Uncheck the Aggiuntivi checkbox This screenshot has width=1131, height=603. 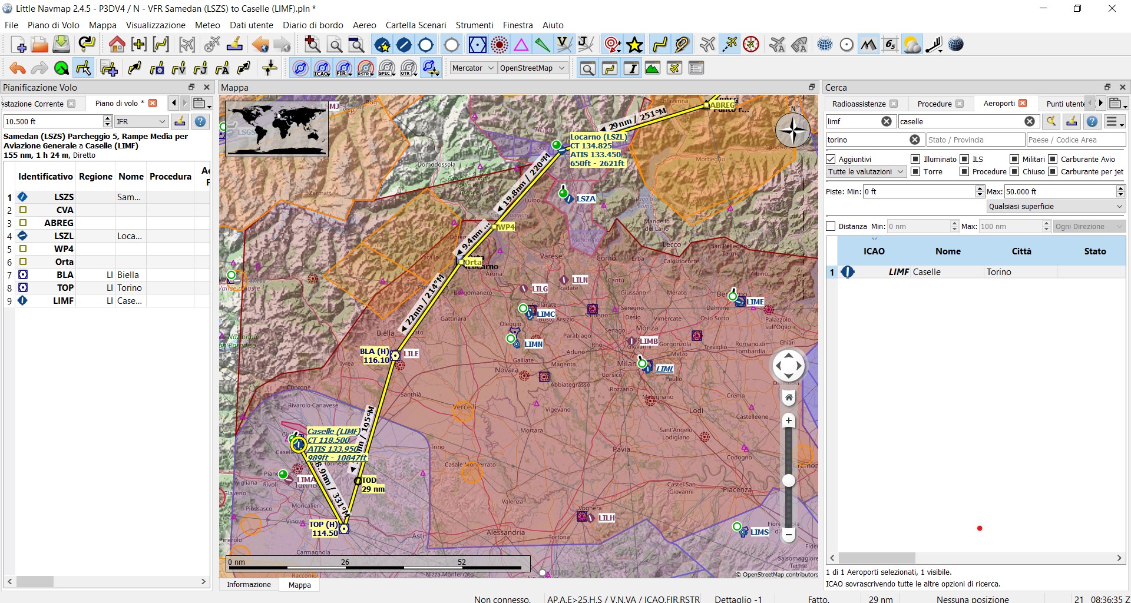click(831, 159)
